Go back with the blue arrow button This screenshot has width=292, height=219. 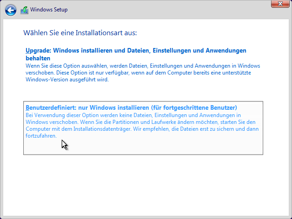tap(11, 10)
